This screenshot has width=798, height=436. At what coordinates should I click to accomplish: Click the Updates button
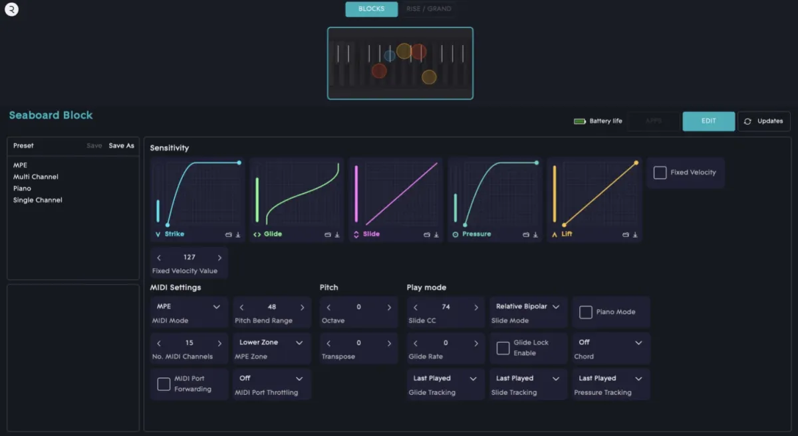(764, 121)
